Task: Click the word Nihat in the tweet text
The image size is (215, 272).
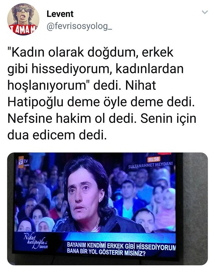Action: (x=140, y=85)
